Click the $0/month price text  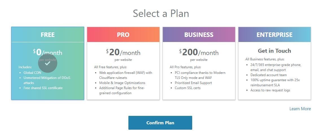(x=48, y=52)
